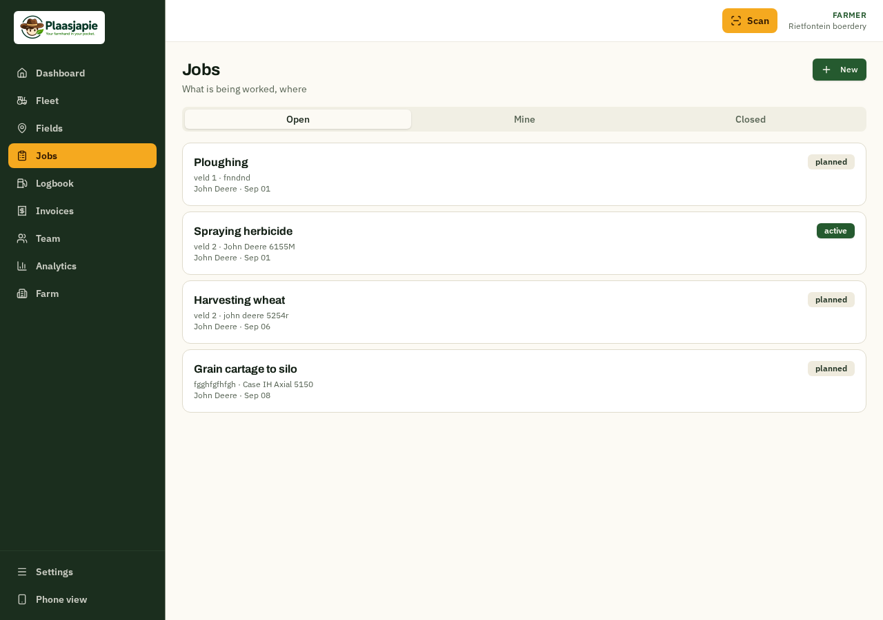Click the Phone view device icon

click(x=22, y=599)
